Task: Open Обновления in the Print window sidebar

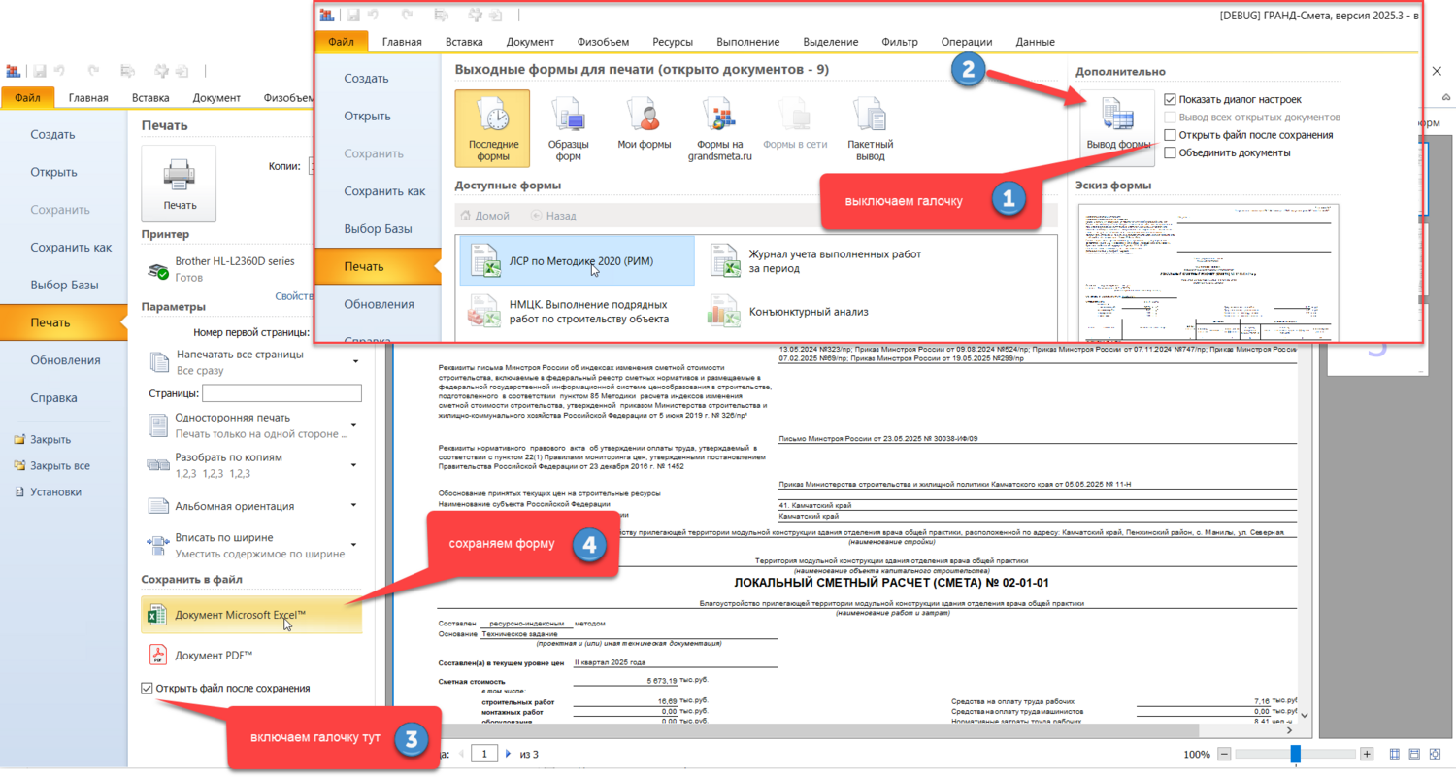Action: 63,359
